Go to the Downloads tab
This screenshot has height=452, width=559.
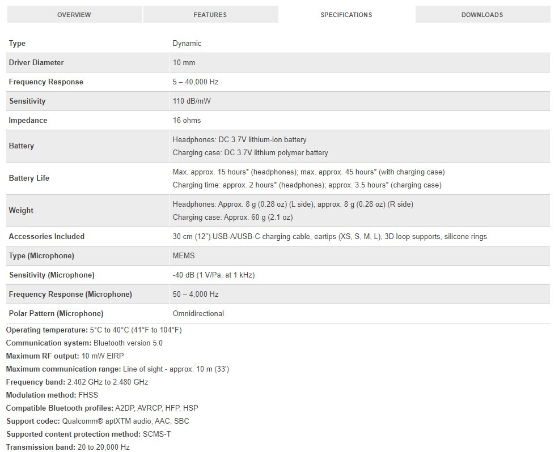click(482, 15)
